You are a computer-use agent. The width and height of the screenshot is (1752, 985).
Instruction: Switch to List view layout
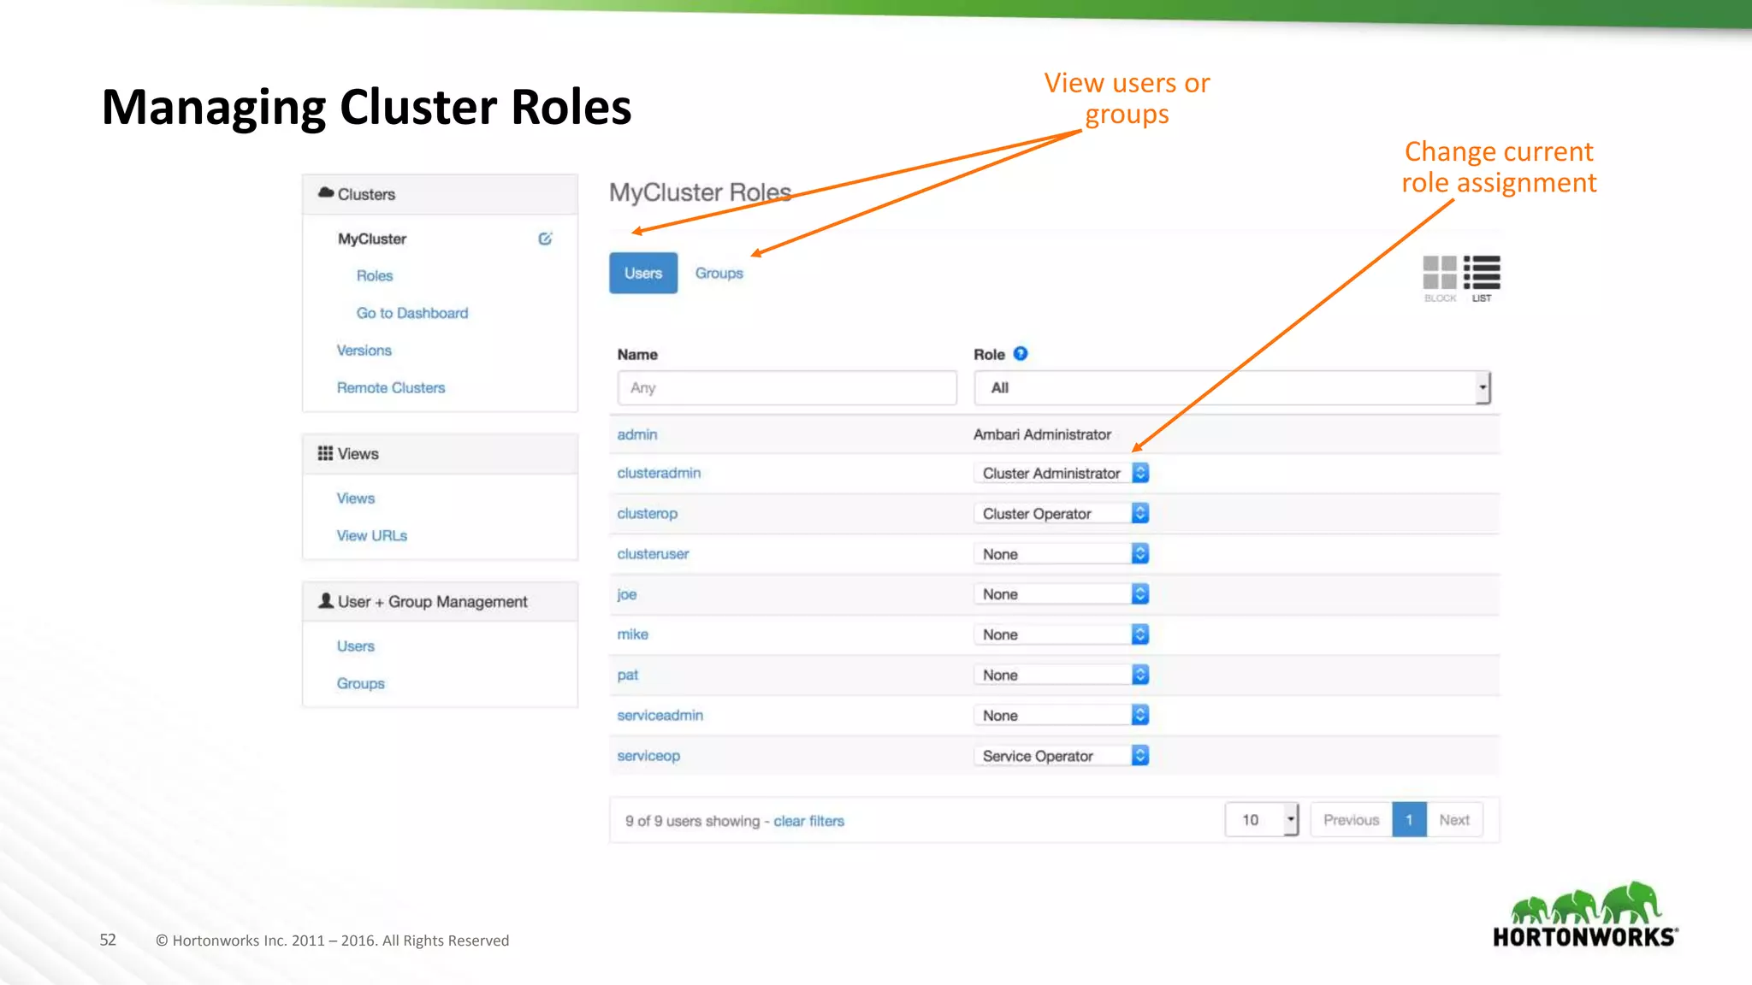tap(1482, 279)
